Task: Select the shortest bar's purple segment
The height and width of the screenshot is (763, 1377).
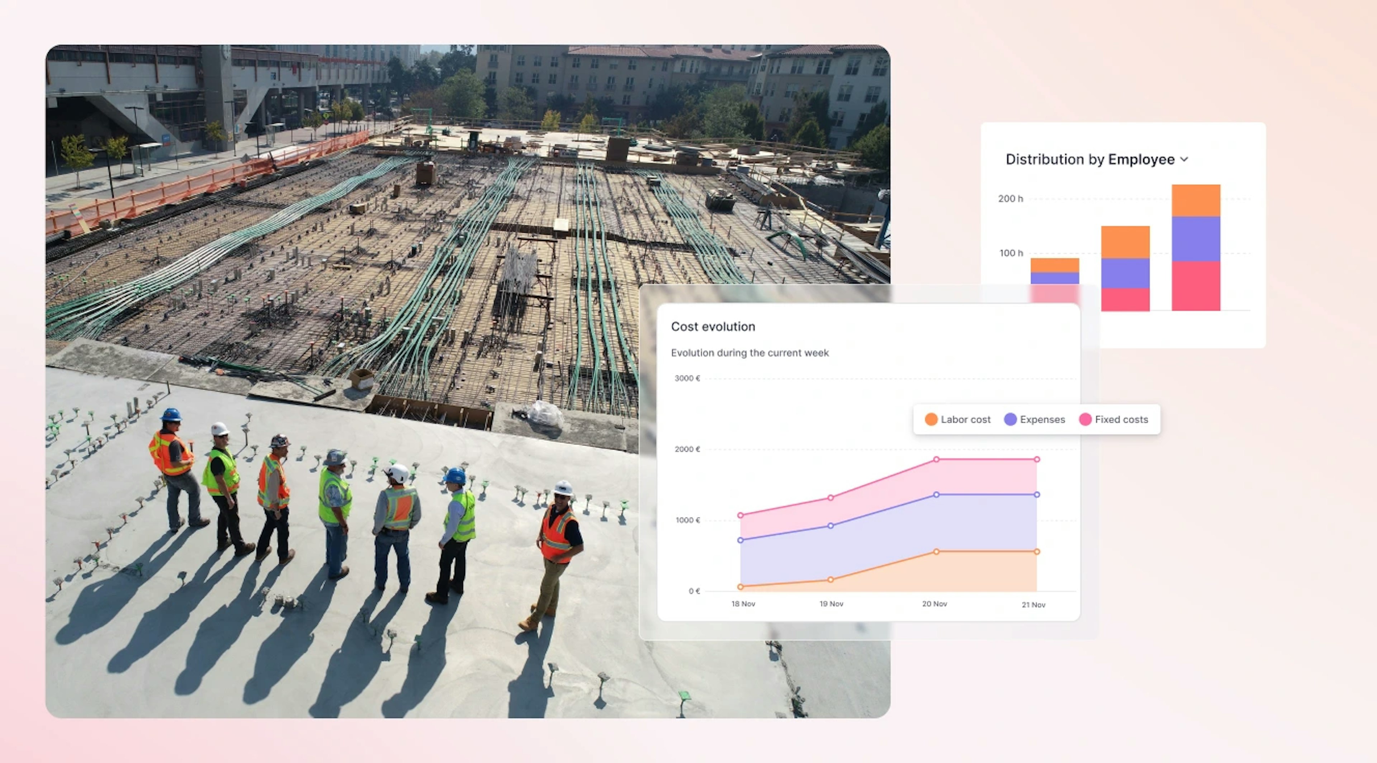Action: pyautogui.click(x=1055, y=278)
